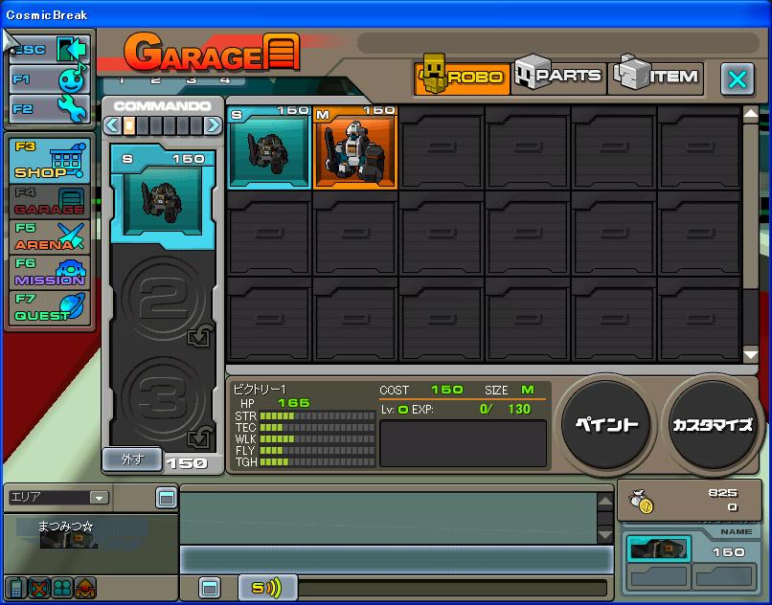Click the カスタマイズ customize button
This screenshot has height=605, width=772.
(713, 425)
